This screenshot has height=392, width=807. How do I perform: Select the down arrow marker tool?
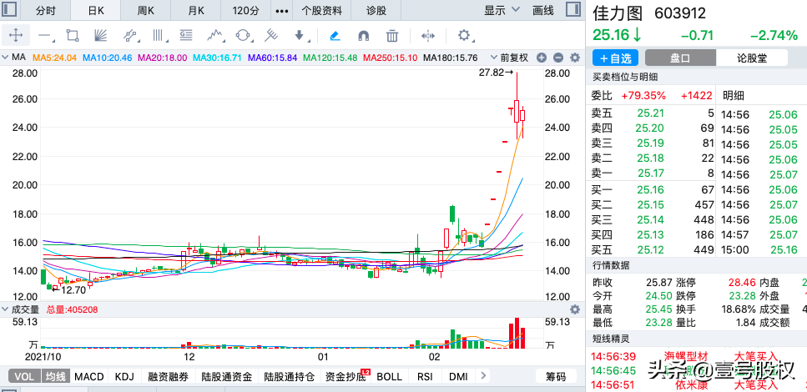tap(300, 36)
